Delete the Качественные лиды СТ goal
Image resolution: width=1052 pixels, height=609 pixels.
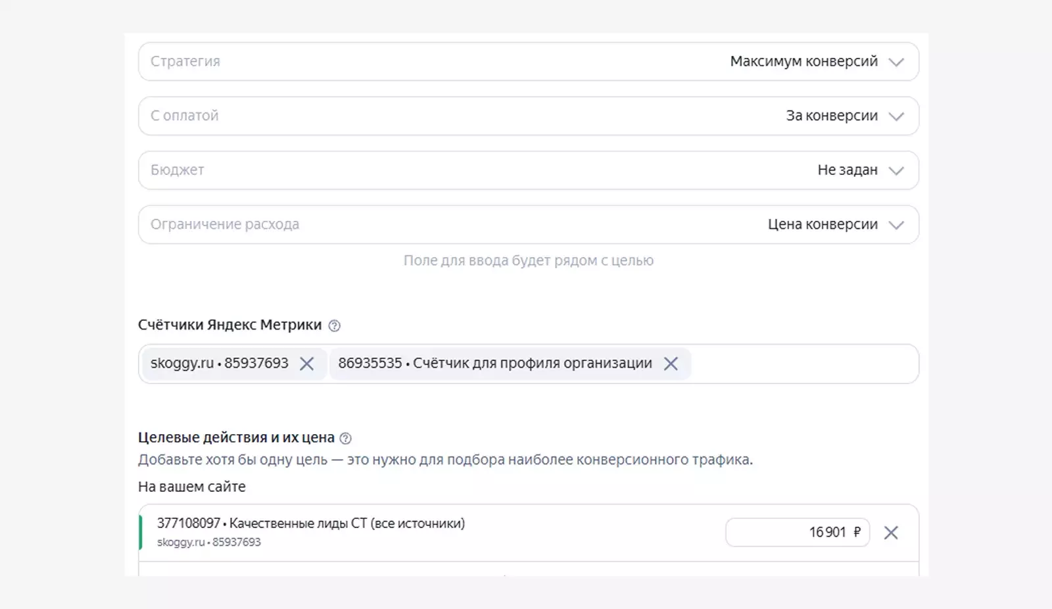pos(891,533)
